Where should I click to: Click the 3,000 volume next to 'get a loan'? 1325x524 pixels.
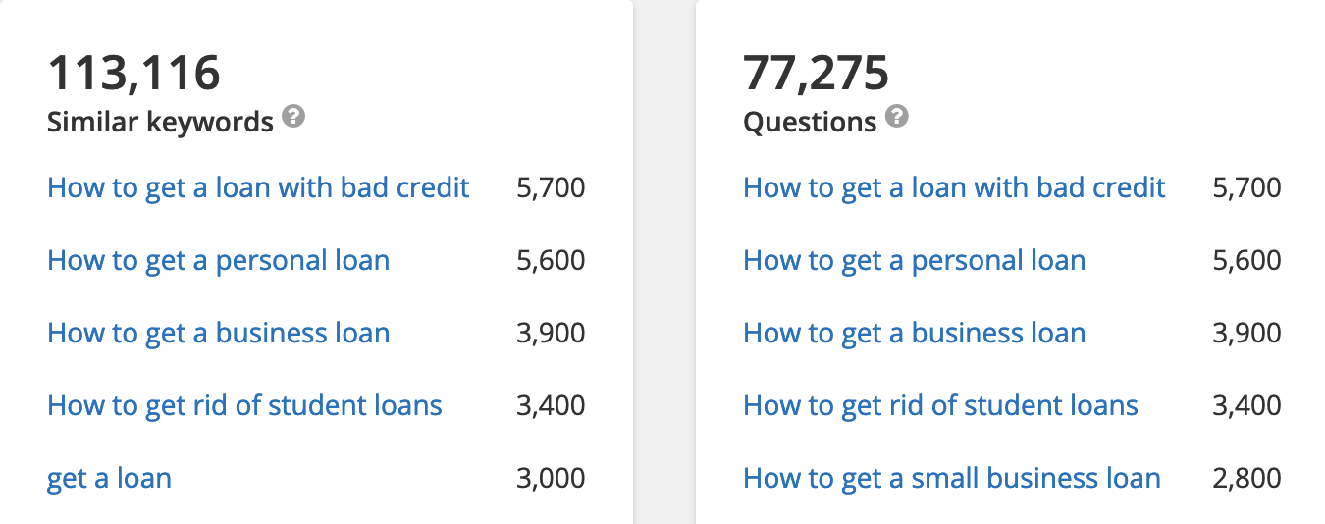(551, 478)
